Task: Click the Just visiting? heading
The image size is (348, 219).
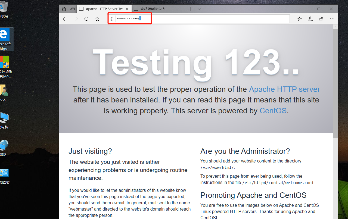Action: tap(90, 151)
